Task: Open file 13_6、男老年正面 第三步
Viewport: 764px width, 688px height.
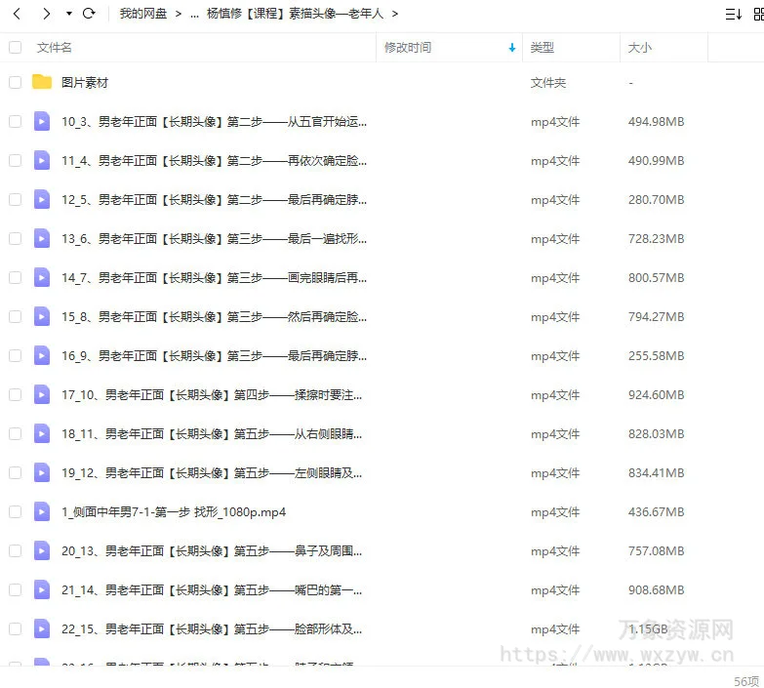Action: 214,238
